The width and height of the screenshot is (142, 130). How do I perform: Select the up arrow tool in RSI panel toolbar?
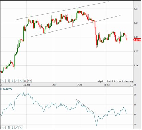8,127
